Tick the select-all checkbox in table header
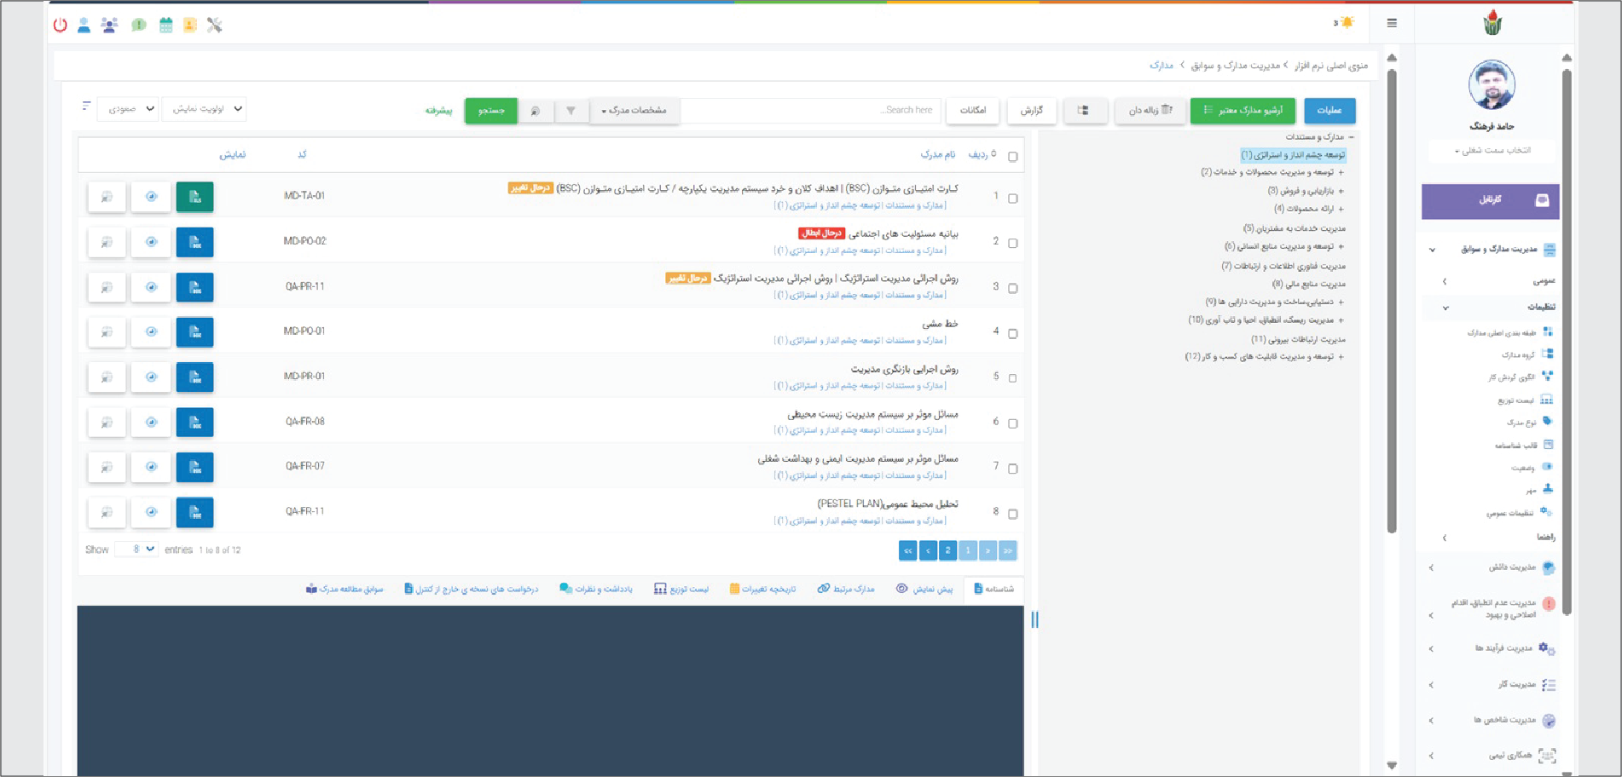This screenshot has width=1622, height=777. click(1013, 157)
